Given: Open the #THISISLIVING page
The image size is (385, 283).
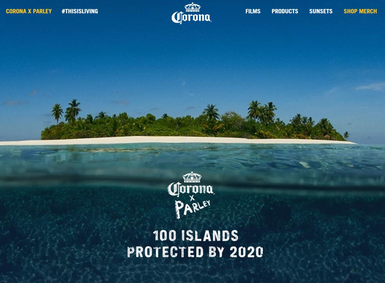Looking at the screenshot, I should 80,11.
